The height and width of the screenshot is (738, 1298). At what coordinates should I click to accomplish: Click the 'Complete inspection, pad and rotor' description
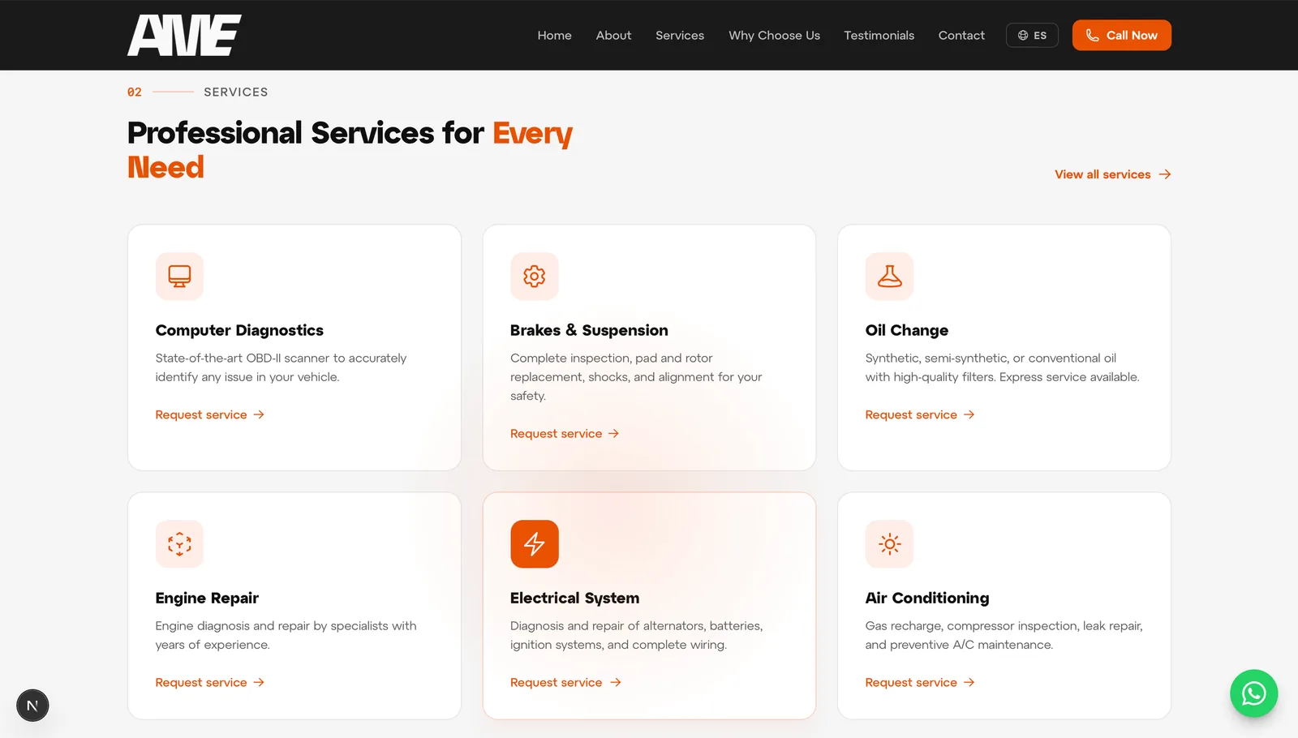pos(636,377)
